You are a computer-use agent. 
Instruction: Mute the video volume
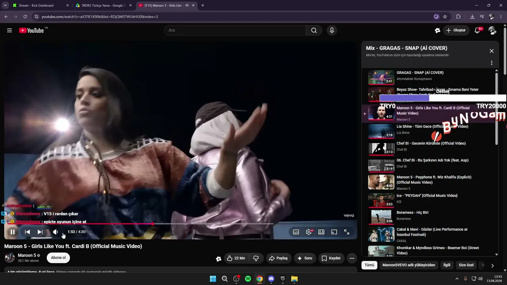(x=55, y=232)
